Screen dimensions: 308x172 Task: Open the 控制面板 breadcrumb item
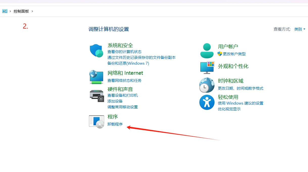21,11
